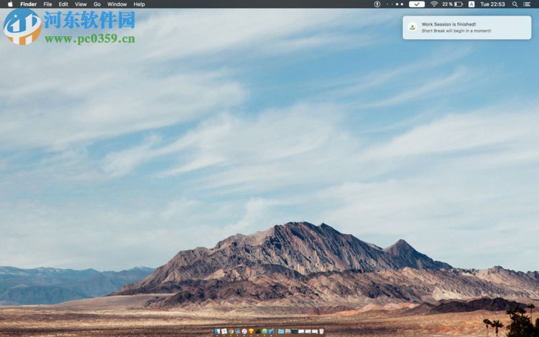Open the Help menu
This screenshot has height=337, width=539.
pos(139,4)
